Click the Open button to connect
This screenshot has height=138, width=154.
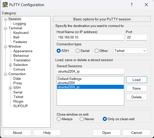[106, 133]
